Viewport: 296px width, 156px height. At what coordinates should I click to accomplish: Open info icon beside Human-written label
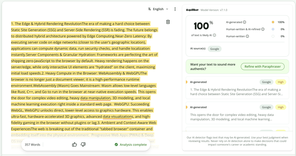click(x=247, y=36)
